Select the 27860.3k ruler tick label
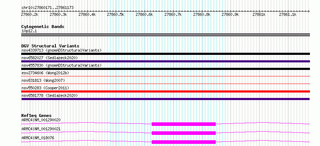The width and height of the screenshot is (320, 146). click(x=58, y=14)
